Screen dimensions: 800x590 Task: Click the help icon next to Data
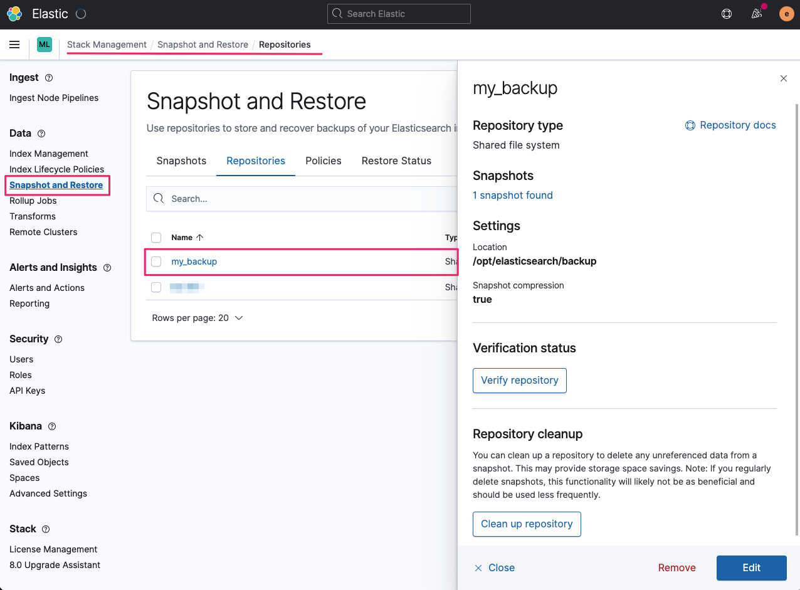41,134
